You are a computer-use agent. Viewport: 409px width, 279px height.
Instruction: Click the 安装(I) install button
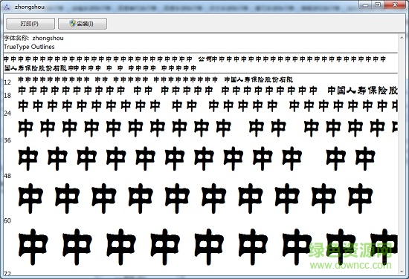point(83,24)
